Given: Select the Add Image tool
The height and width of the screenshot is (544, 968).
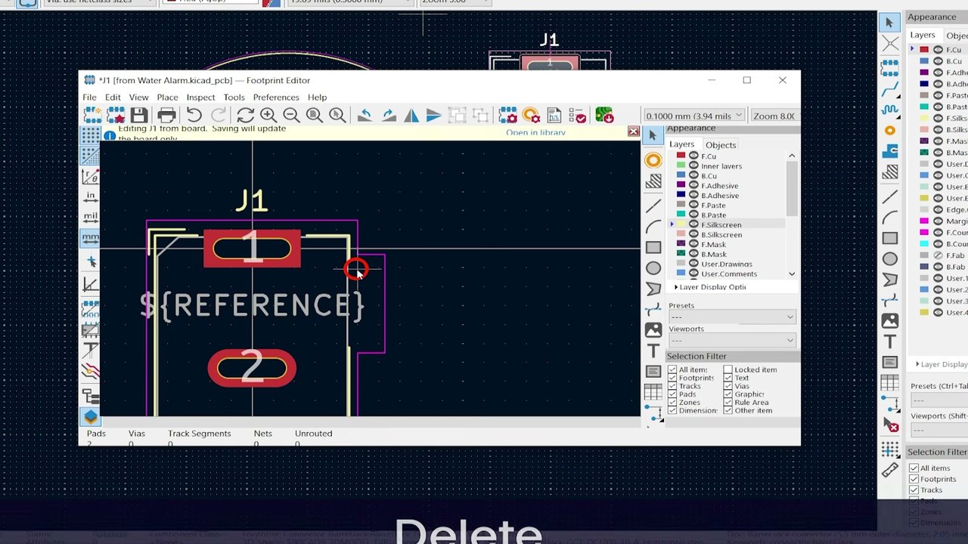Looking at the screenshot, I should (653, 330).
